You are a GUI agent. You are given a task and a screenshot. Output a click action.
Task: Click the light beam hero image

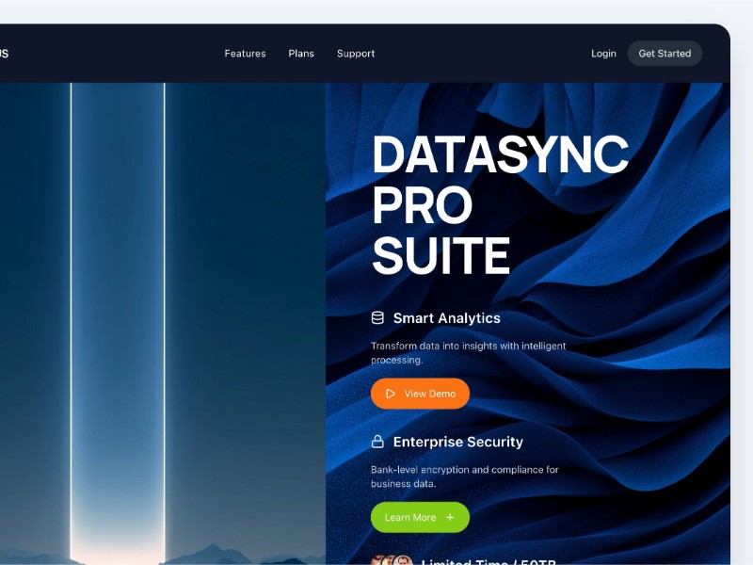(163, 324)
